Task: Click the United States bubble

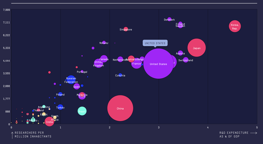Action: coord(158,64)
